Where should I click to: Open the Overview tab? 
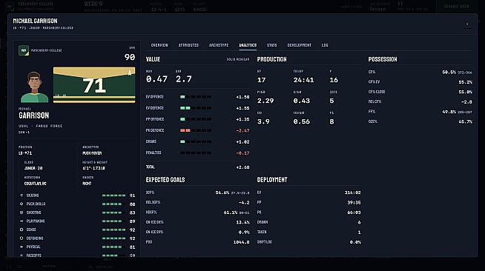pos(159,45)
